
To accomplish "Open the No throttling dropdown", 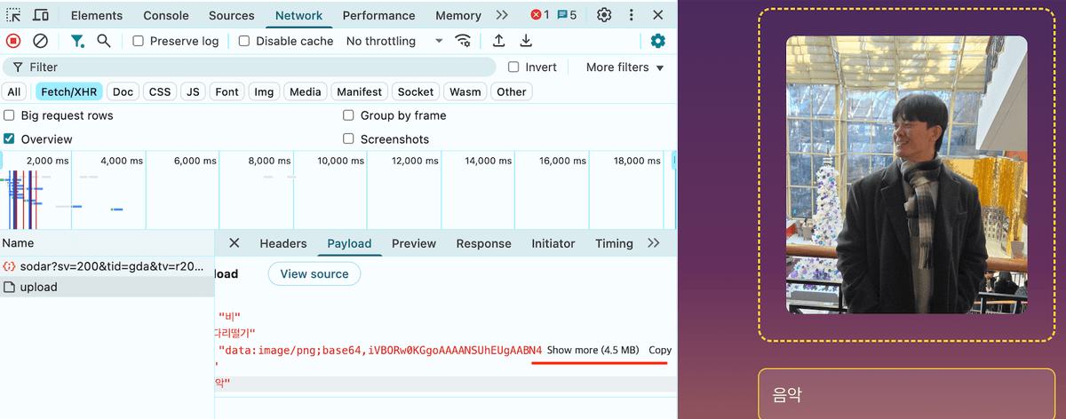I will tap(394, 41).
